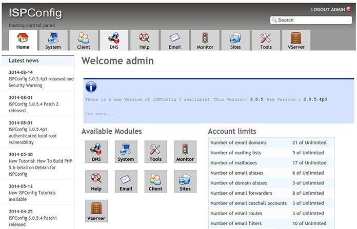The width and height of the screenshot is (357, 229).
Task: Open the 2014-08-14 ISPConfig 3.0.5.4p3 news item
Action: pos(41,79)
